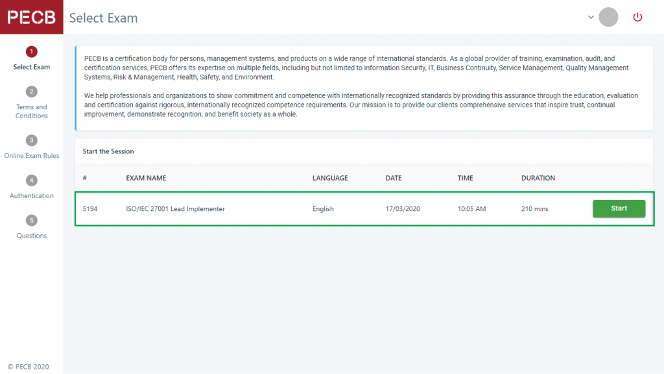Image resolution: width=664 pixels, height=374 pixels.
Task: Click the EXAM NAME column header
Action: click(146, 178)
